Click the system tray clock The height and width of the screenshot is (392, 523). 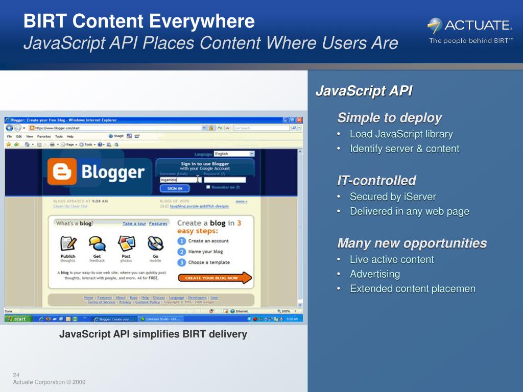pos(292,319)
